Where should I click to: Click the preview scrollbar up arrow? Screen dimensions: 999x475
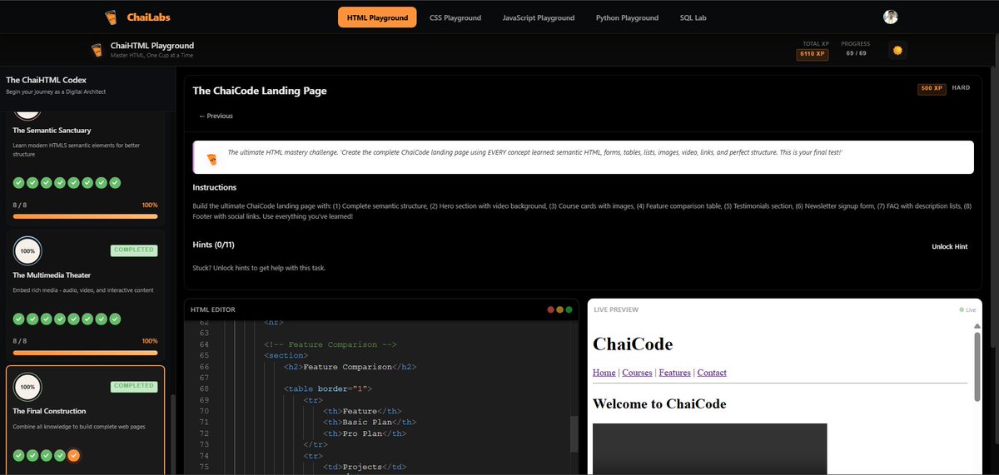(977, 326)
